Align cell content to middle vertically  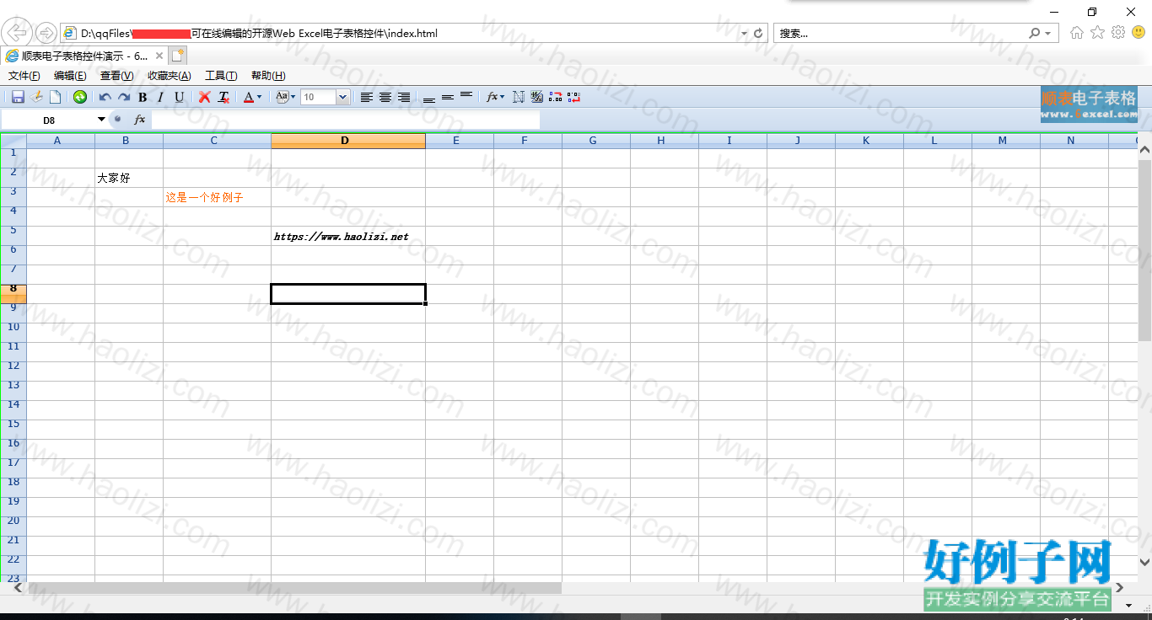[448, 97]
